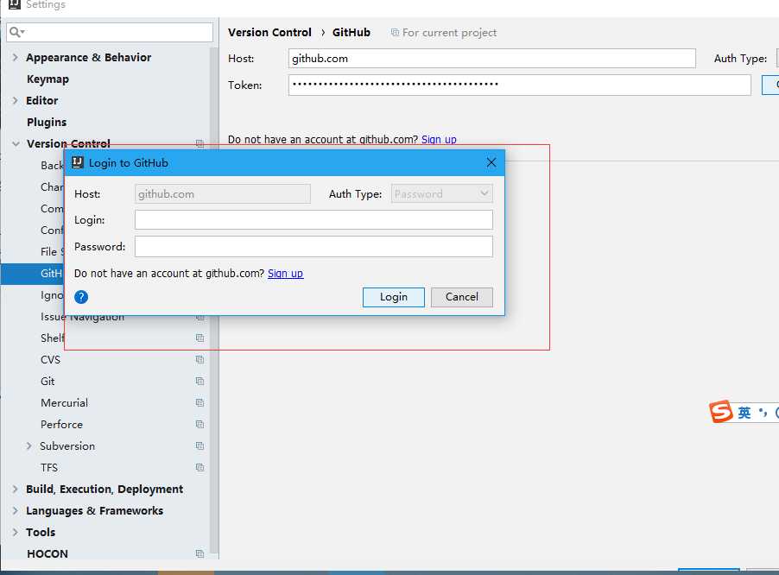Click the Login dialog IntelliJ icon
779x575 pixels.
pyautogui.click(x=78, y=162)
